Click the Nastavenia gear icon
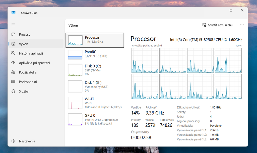Image resolution: width=257 pixels, height=153 pixels. pyautogui.click(x=13, y=141)
